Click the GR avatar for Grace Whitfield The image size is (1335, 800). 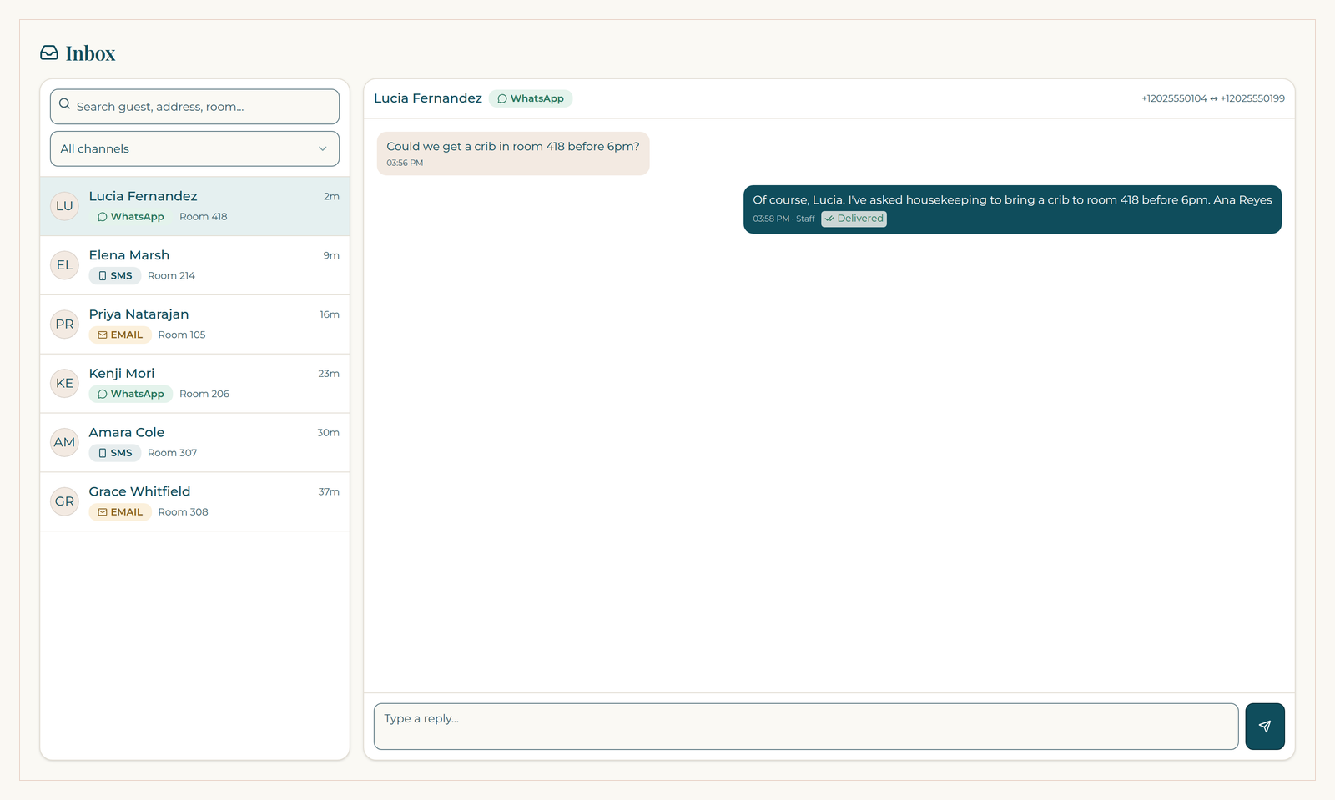pos(64,502)
